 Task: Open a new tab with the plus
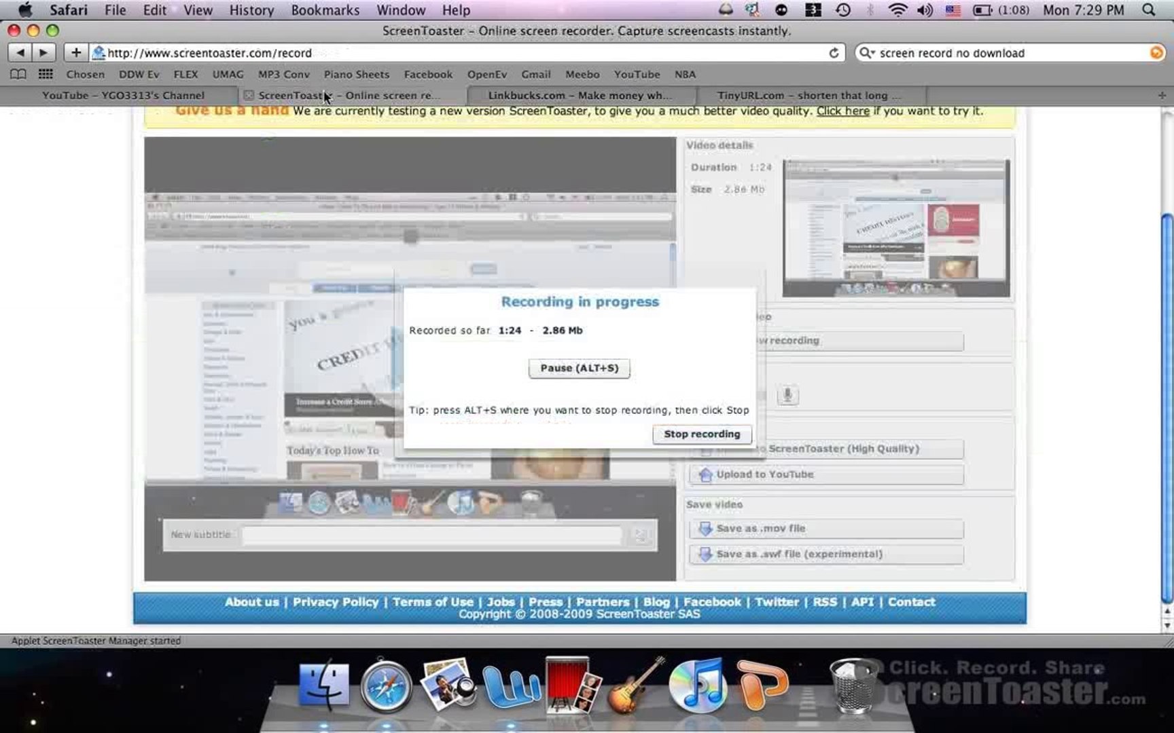(x=1161, y=96)
